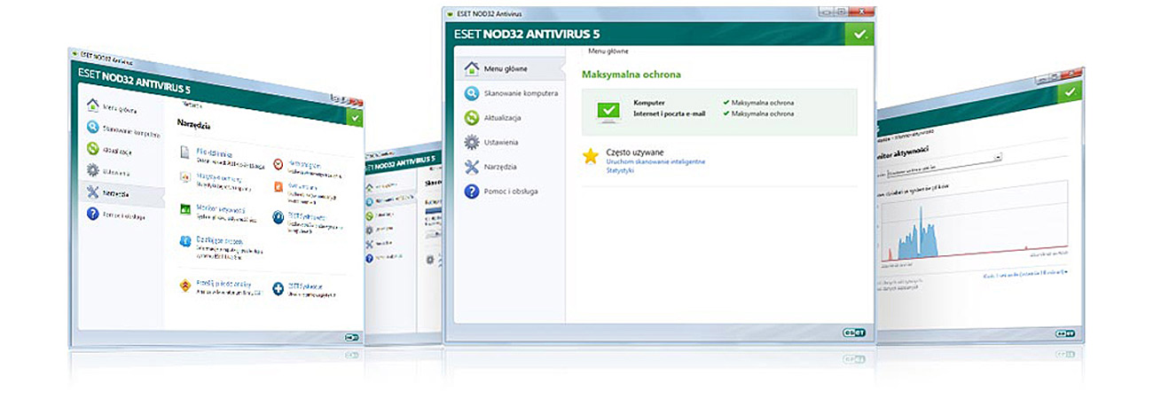
Task: Click the ESET logo in the left window footer
Action: click(350, 337)
